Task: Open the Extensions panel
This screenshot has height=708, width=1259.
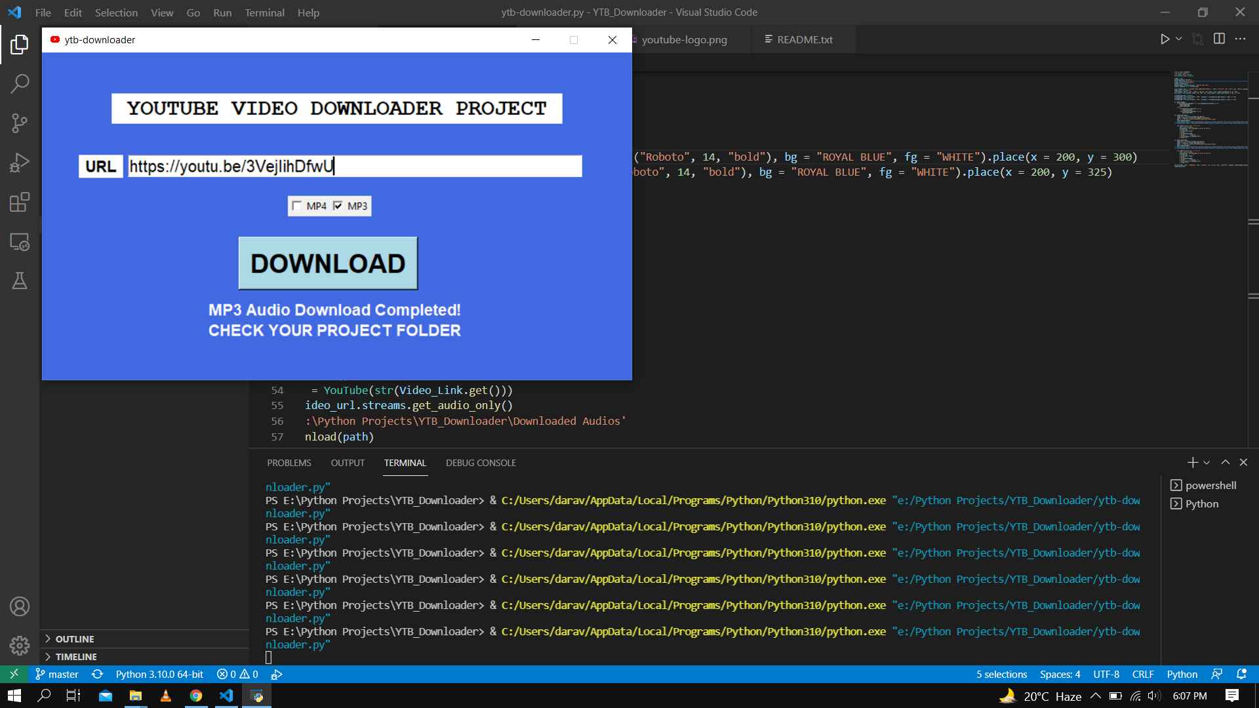Action: coord(20,202)
